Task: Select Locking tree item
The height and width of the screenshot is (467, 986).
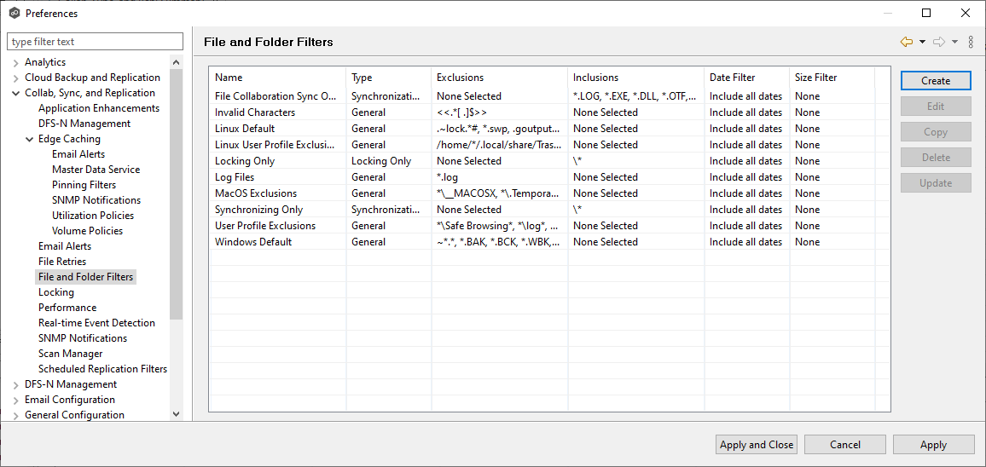Action: tap(56, 292)
